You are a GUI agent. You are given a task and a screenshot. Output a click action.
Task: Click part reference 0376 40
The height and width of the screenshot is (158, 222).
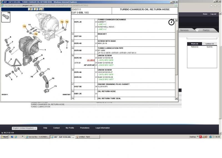(x=78, y=43)
